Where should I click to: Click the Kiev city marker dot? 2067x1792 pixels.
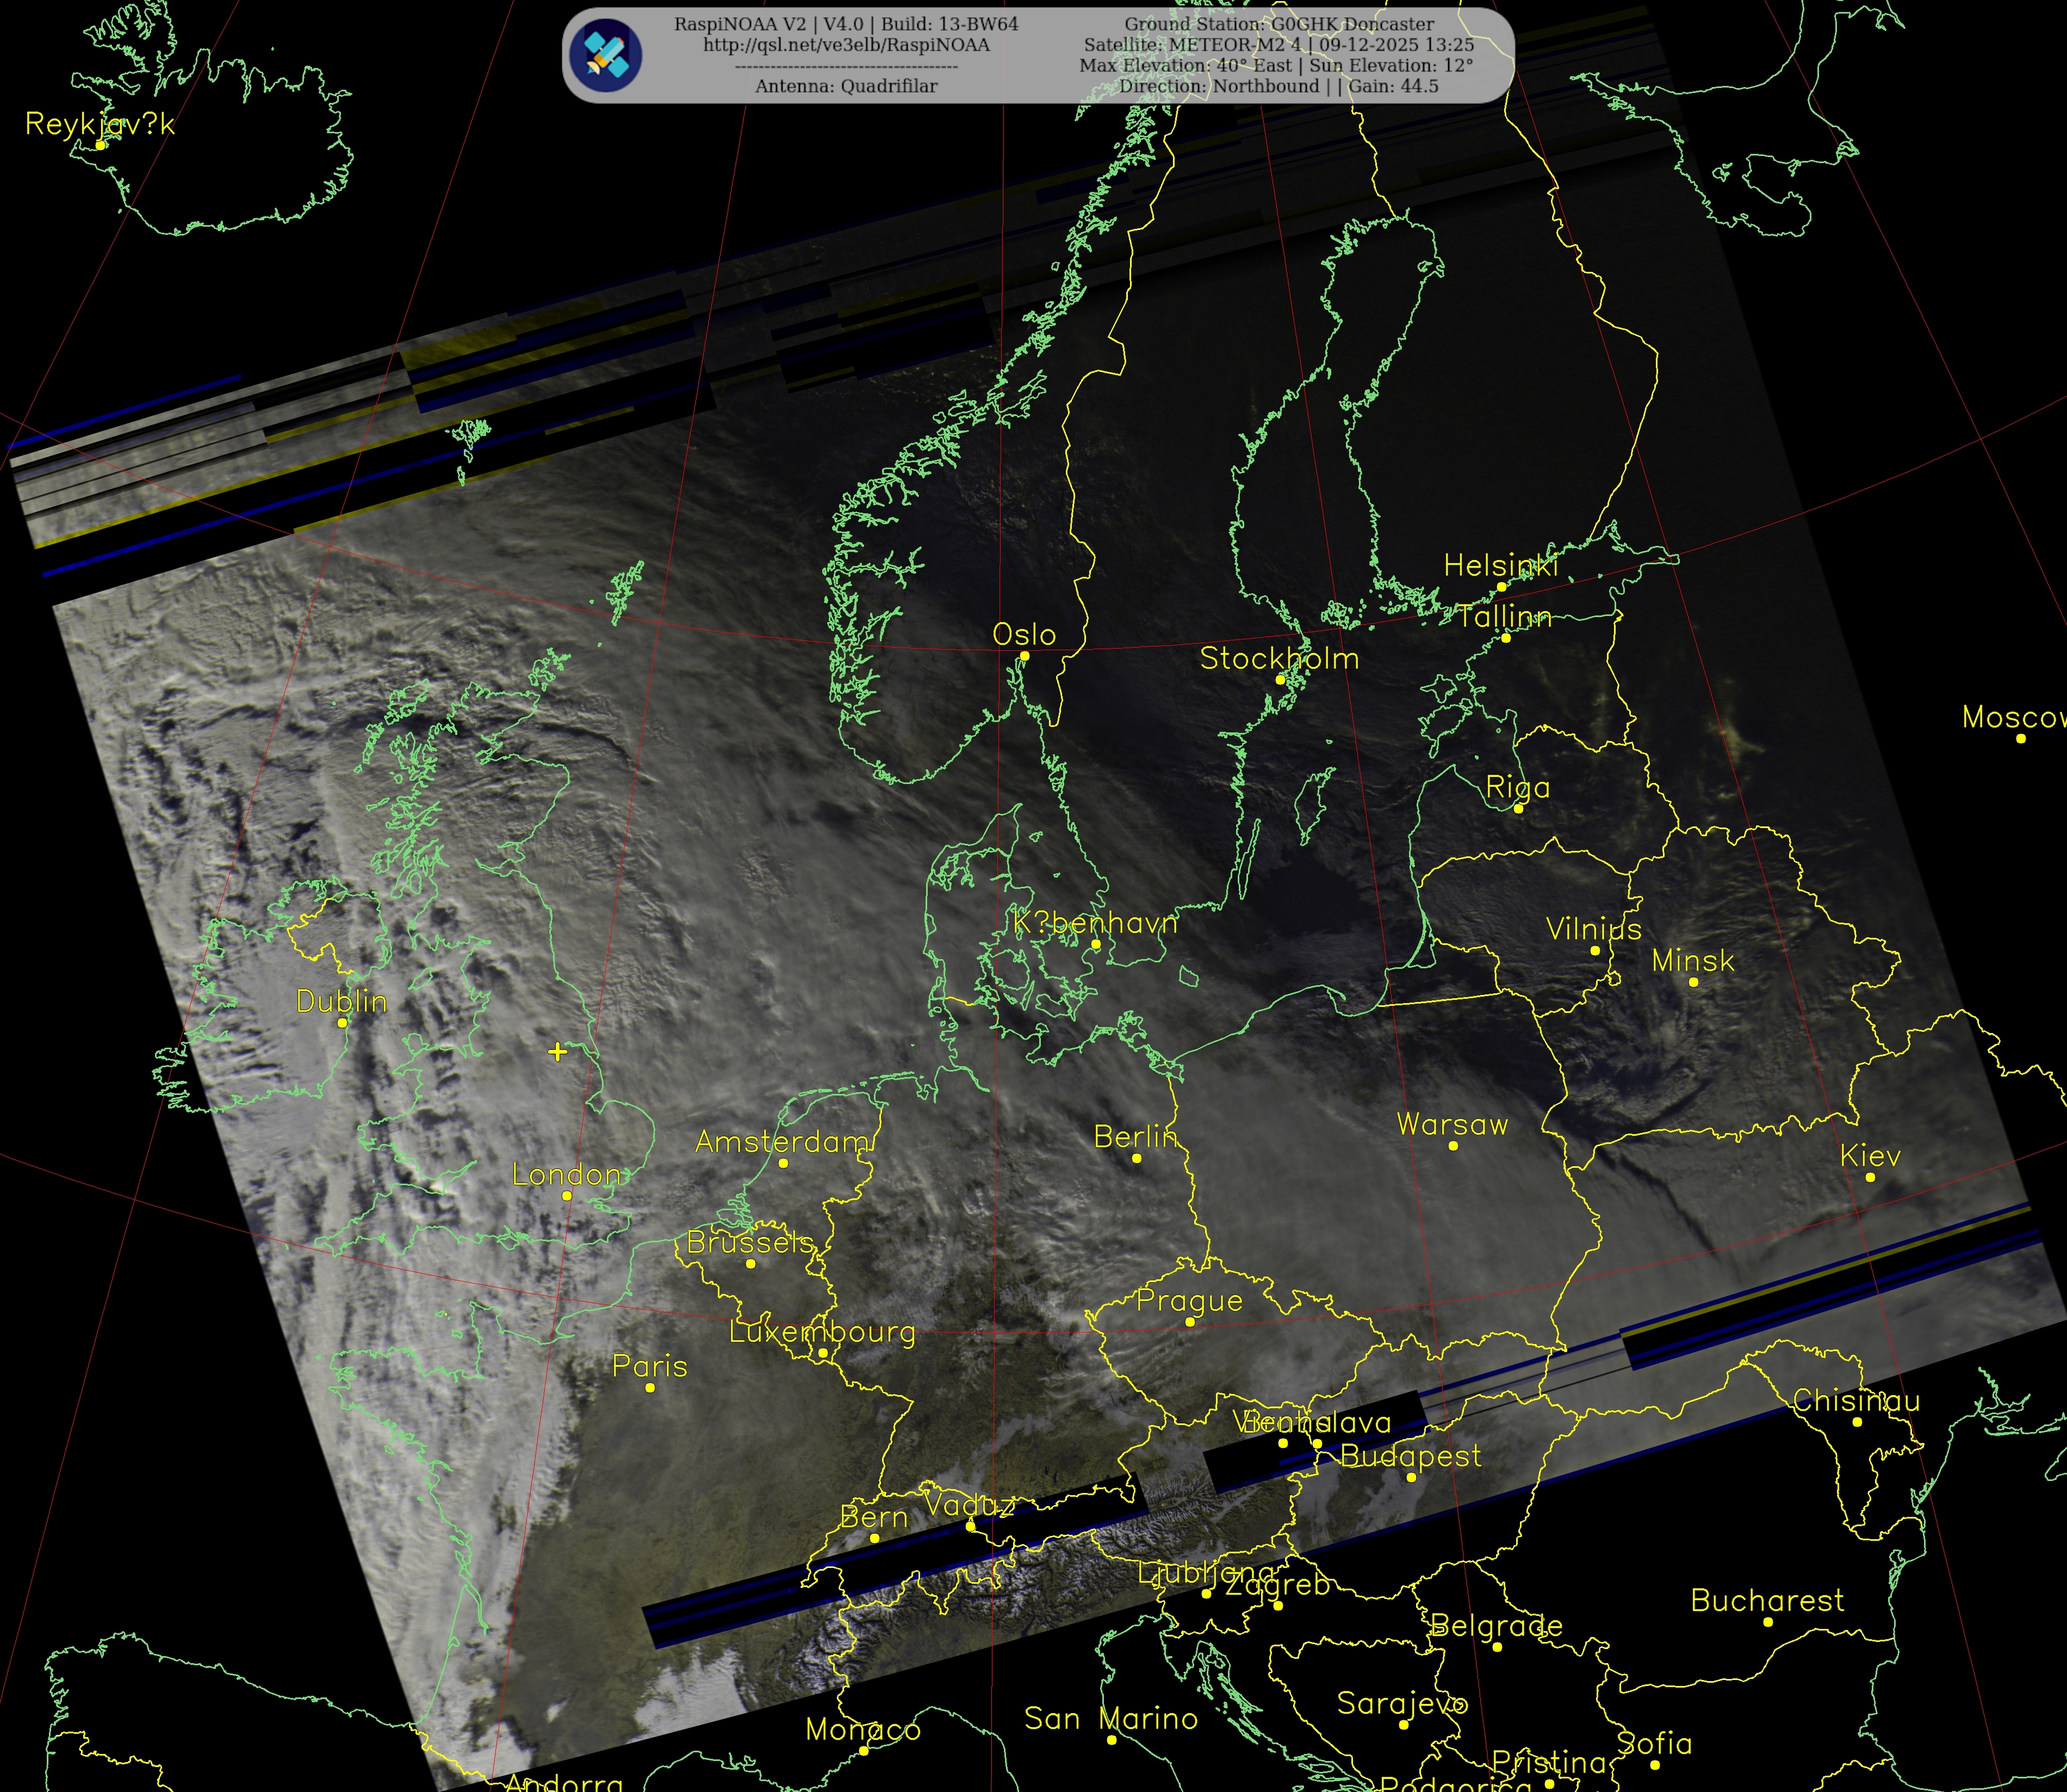coord(1870,1177)
